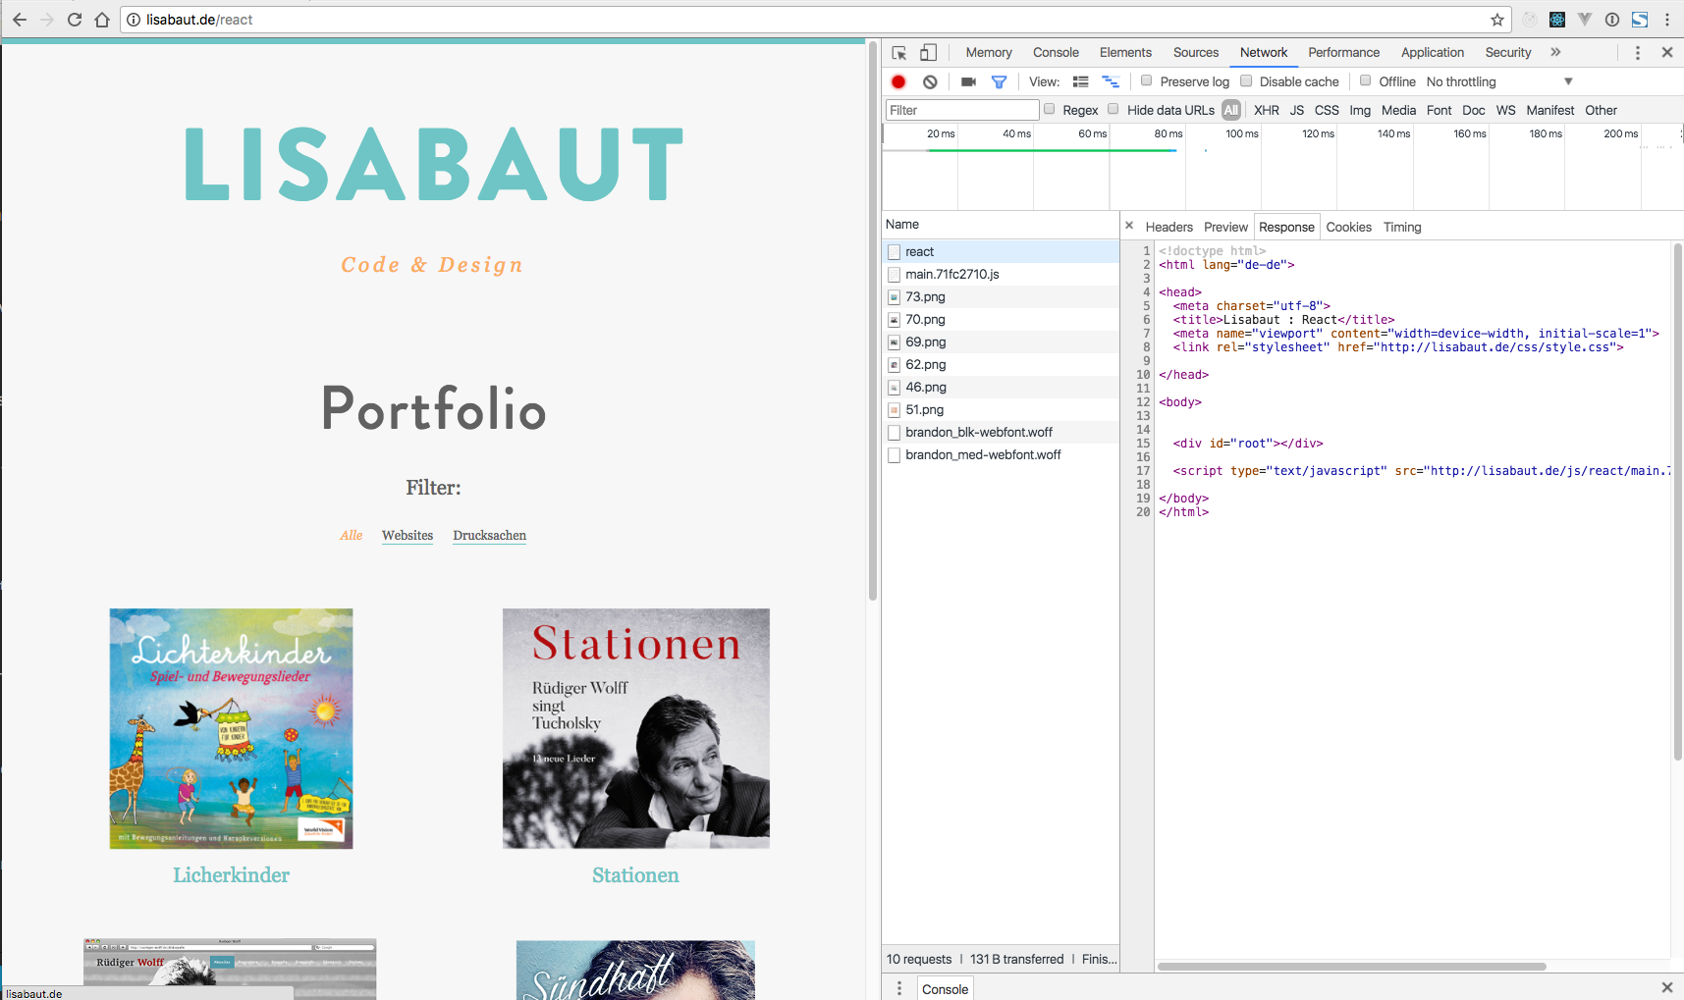
Task: Reload the lisabaut.de page
Action: pos(75,20)
